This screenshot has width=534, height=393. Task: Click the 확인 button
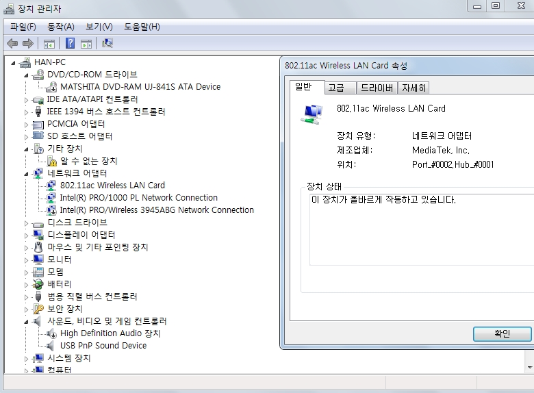pos(502,333)
